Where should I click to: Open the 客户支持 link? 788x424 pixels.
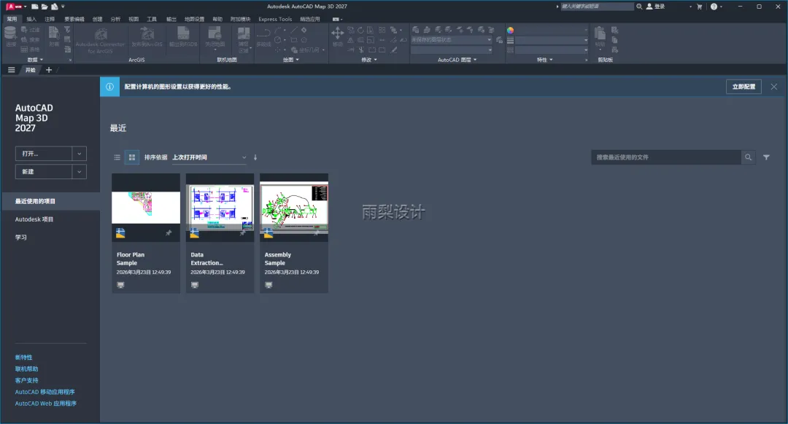[x=27, y=380]
